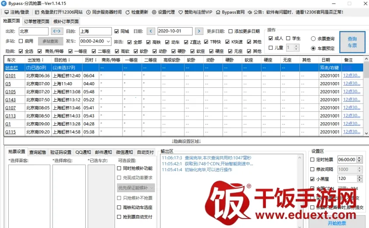The image size is (369, 228).
Task: Swap departure and destination stations
Action: coord(57,31)
